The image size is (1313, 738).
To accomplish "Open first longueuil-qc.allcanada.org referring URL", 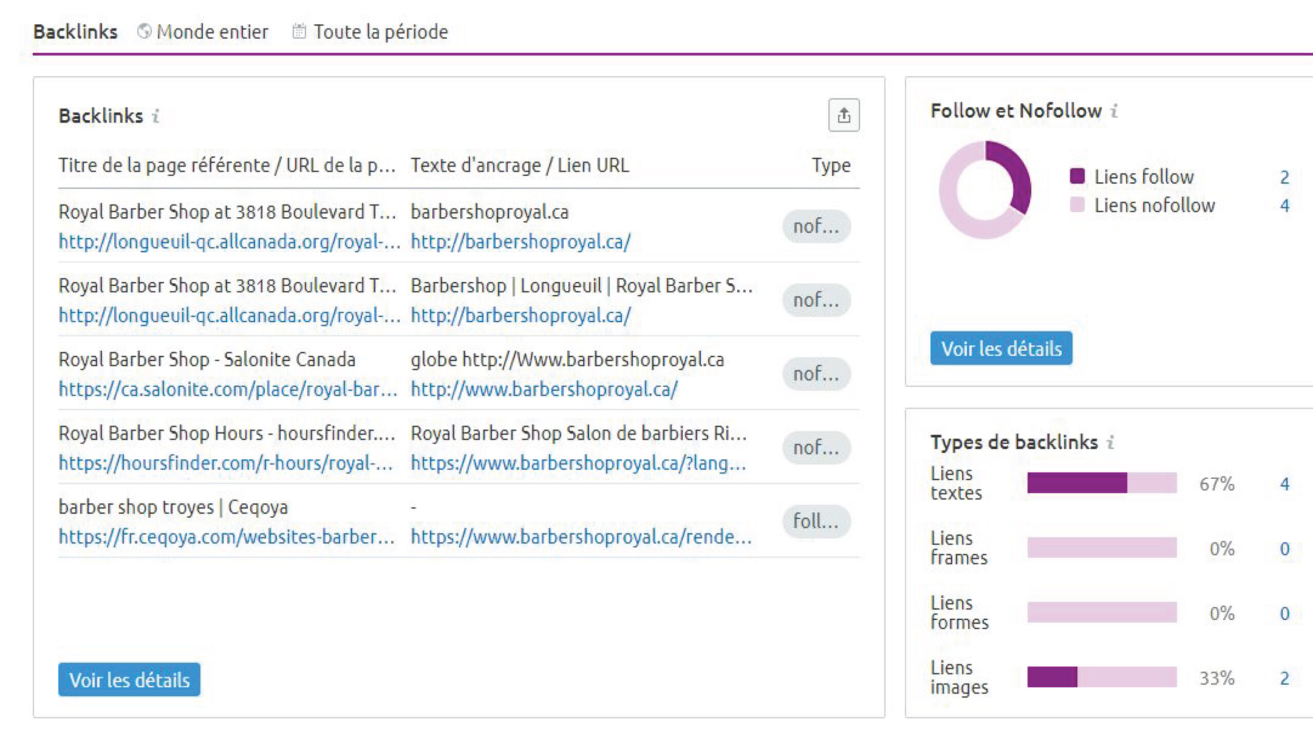I will point(229,241).
